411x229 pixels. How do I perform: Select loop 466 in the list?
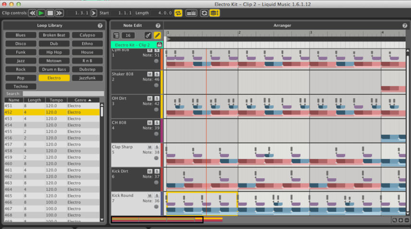52,202
